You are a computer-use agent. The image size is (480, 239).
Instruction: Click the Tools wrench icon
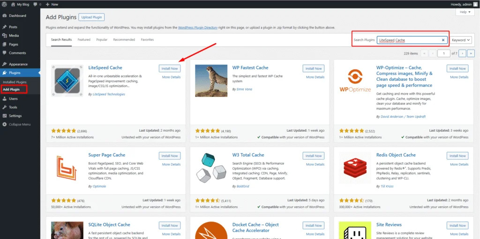(5, 107)
